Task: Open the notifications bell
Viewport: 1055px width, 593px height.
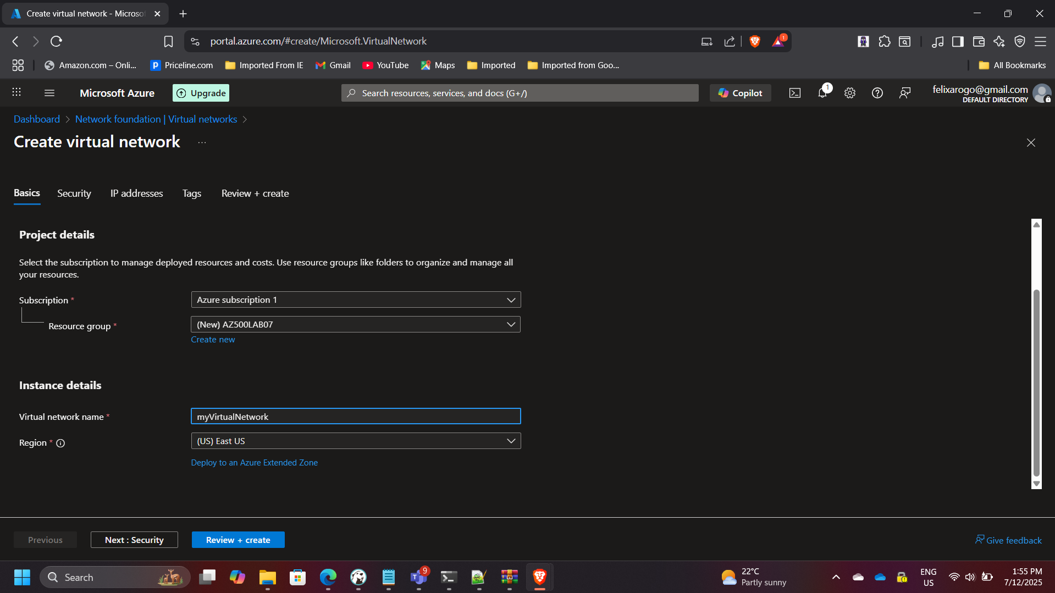Action: pyautogui.click(x=822, y=93)
